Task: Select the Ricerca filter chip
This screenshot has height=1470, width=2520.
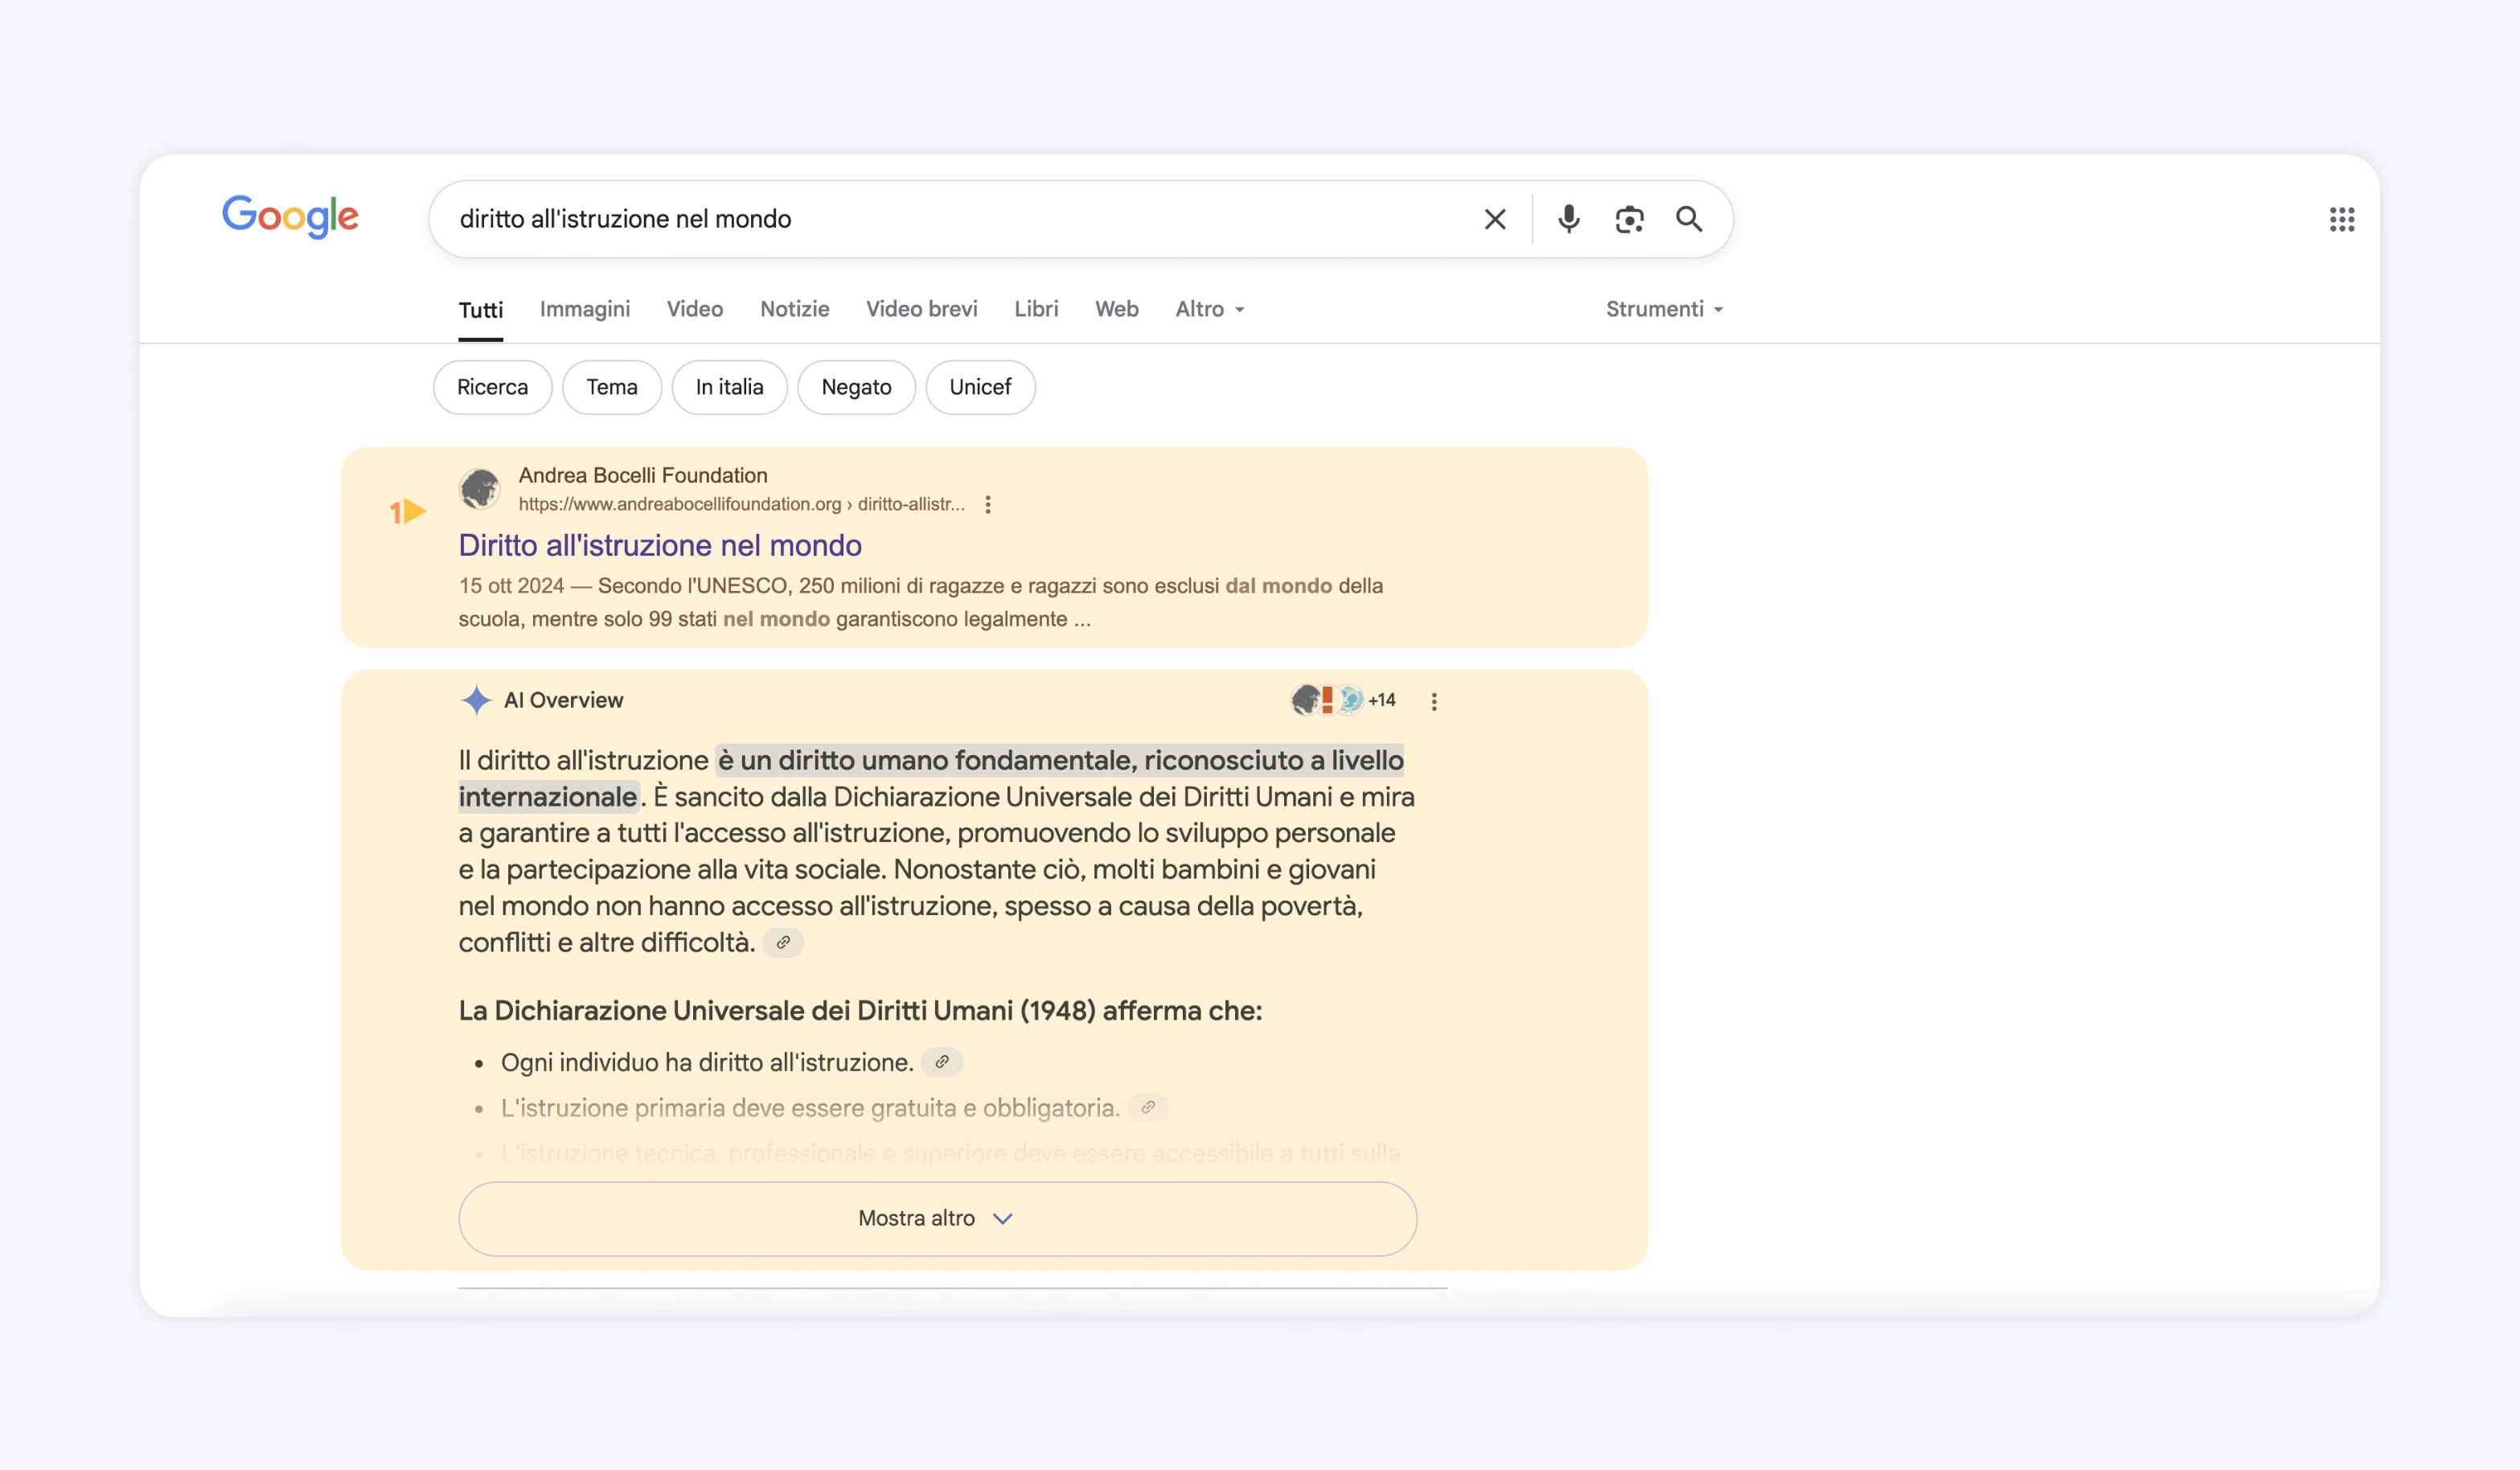Action: point(493,387)
